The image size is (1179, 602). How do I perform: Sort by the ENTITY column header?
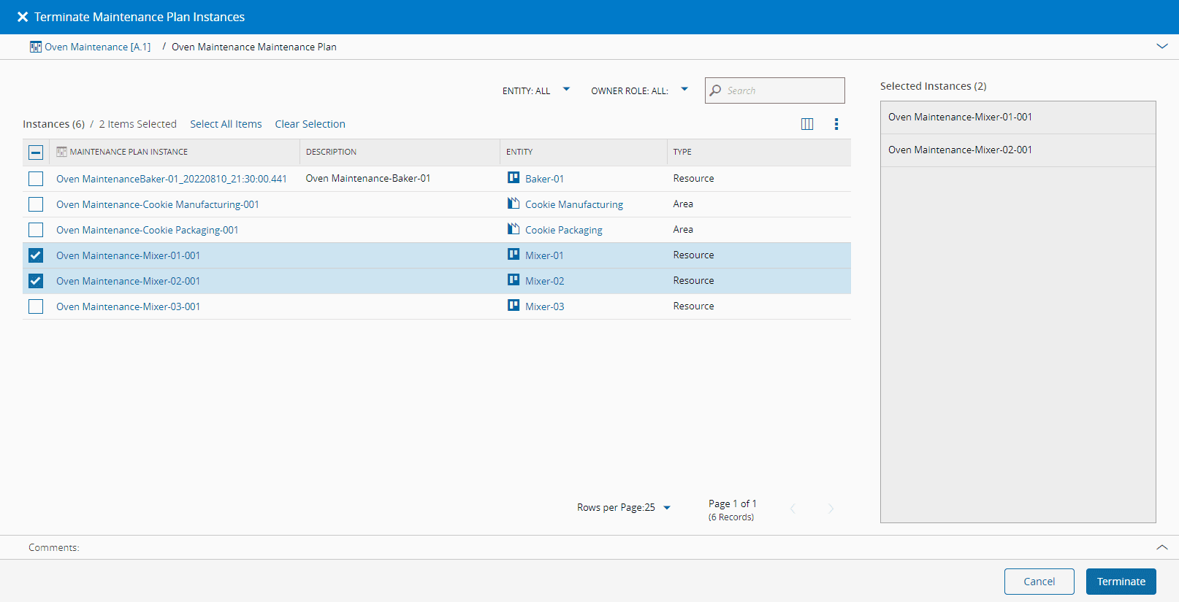[x=519, y=152]
